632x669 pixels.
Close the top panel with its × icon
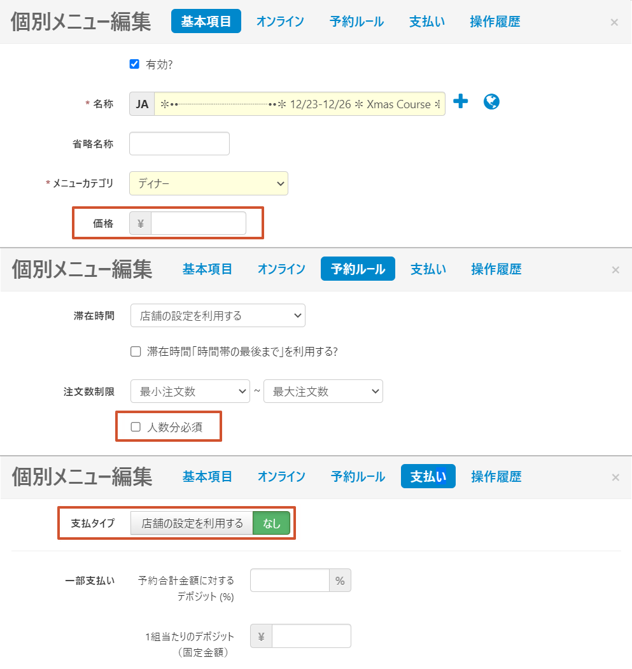(x=614, y=22)
